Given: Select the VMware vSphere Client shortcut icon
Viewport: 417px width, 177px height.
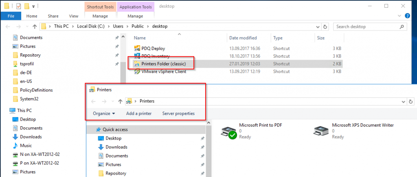Looking at the screenshot, I should point(137,71).
